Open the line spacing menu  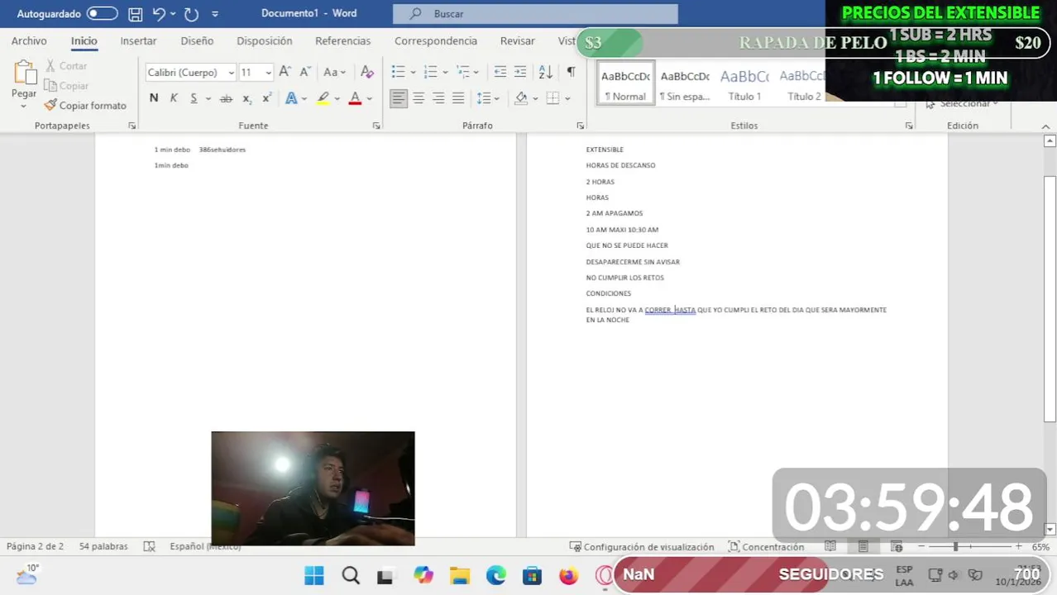pos(485,98)
